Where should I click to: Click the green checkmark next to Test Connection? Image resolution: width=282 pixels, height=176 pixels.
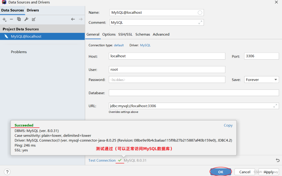click(x=119, y=160)
